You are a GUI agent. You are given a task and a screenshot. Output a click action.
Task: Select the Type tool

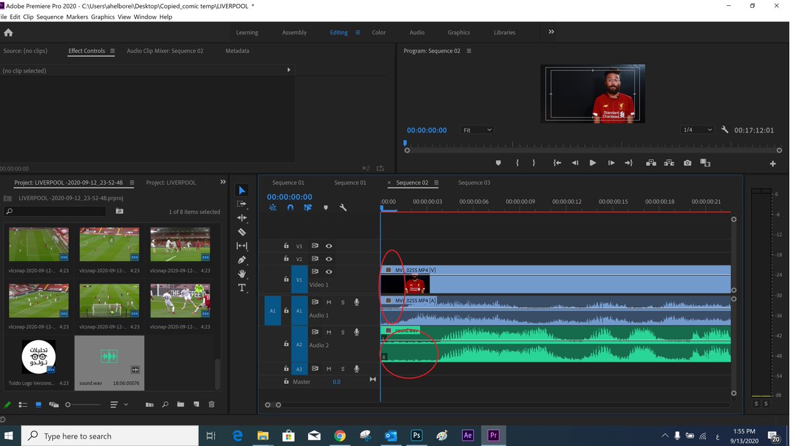click(242, 288)
